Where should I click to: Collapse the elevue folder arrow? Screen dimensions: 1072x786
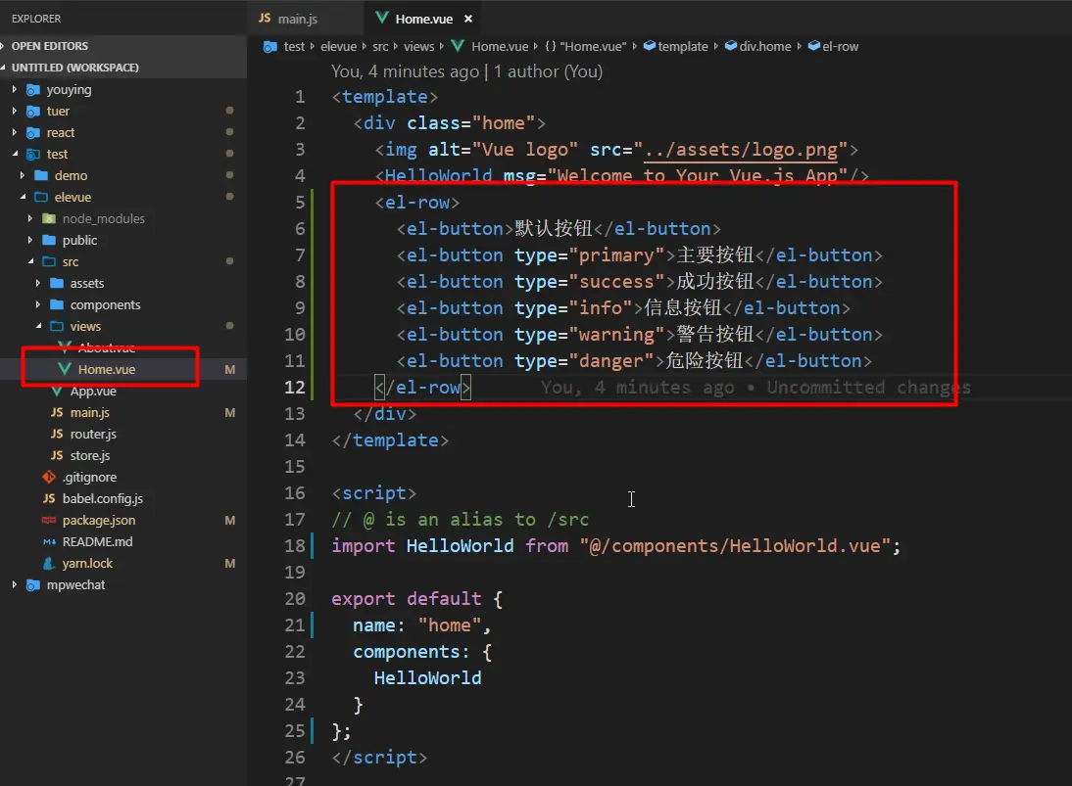click(23, 197)
